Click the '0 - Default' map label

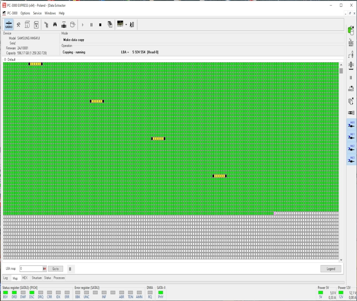[x=10, y=60]
